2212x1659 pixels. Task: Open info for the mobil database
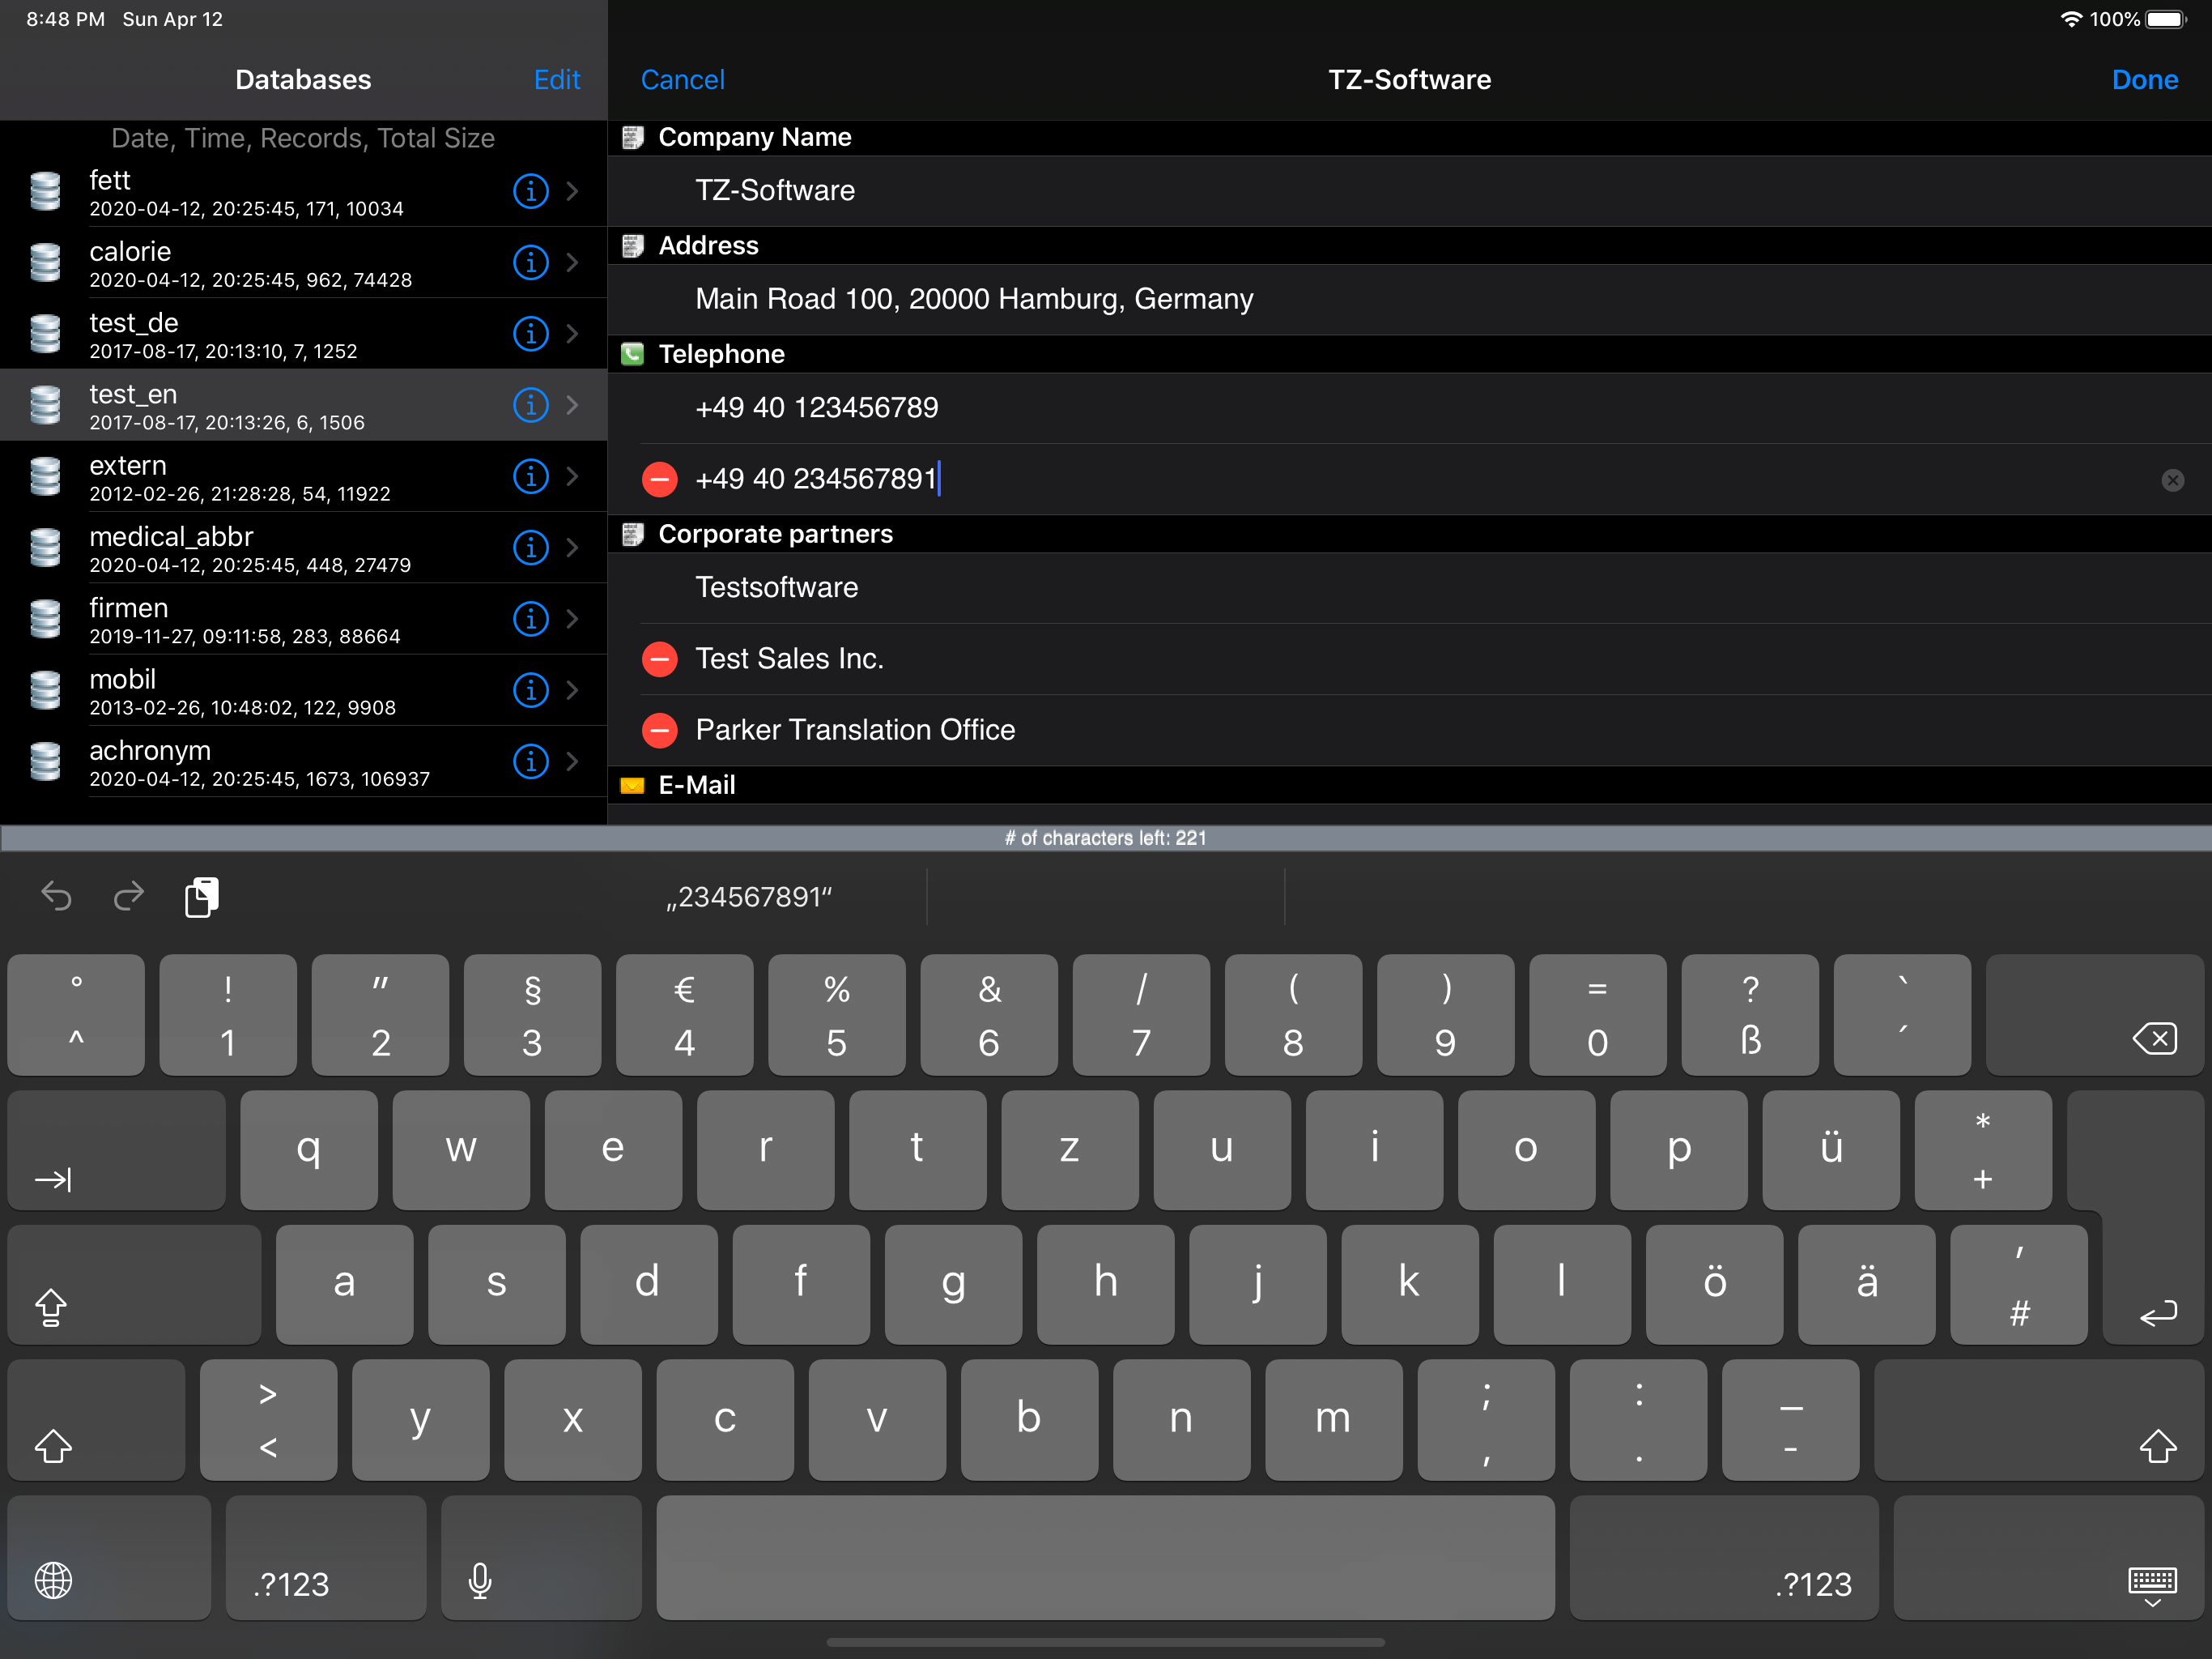(530, 689)
